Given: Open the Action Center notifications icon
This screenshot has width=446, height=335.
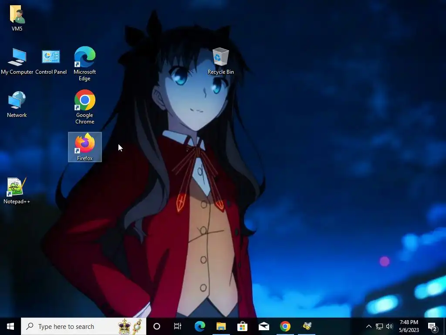Looking at the screenshot, I should pos(432,326).
